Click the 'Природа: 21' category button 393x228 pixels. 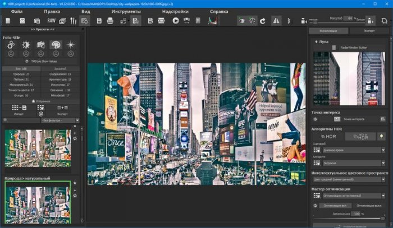[x=22, y=73]
